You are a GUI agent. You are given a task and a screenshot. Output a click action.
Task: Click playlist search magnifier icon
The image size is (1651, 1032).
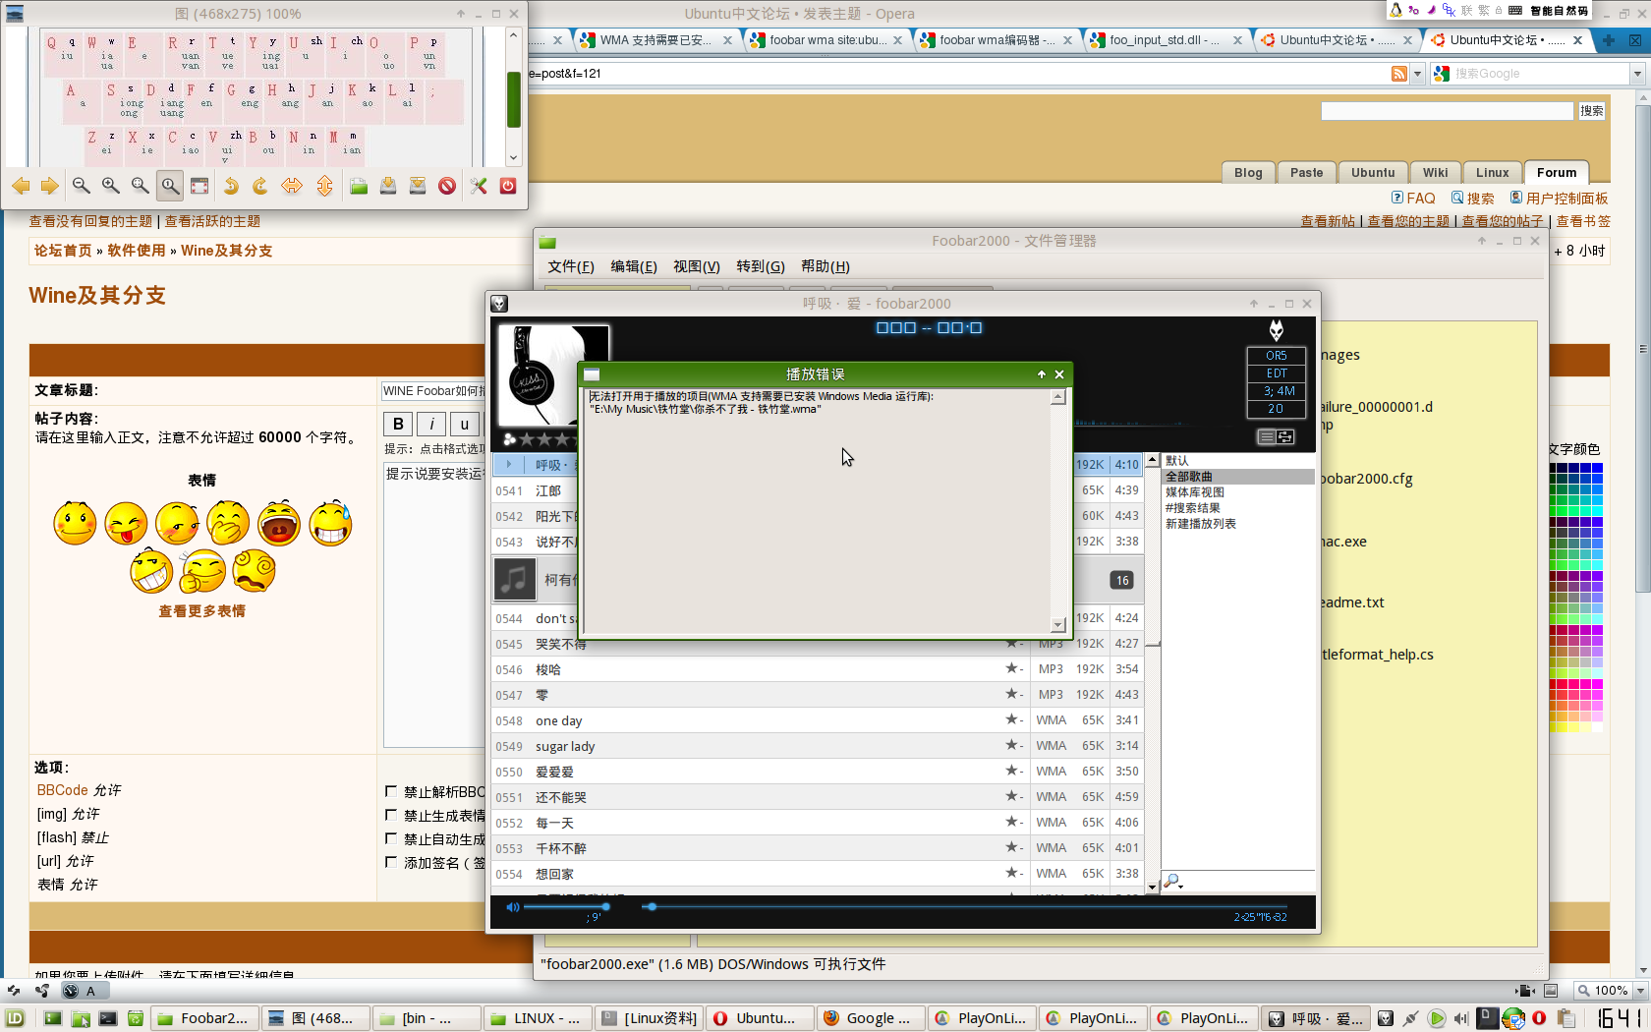(x=1172, y=882)
